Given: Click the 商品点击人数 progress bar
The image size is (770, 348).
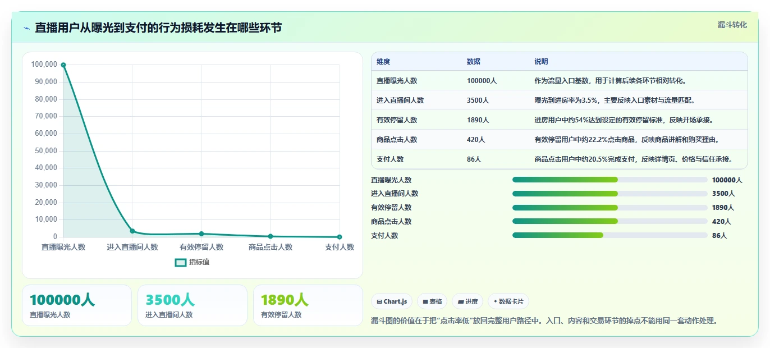Looking at the screenshot, I should [609, 221].
